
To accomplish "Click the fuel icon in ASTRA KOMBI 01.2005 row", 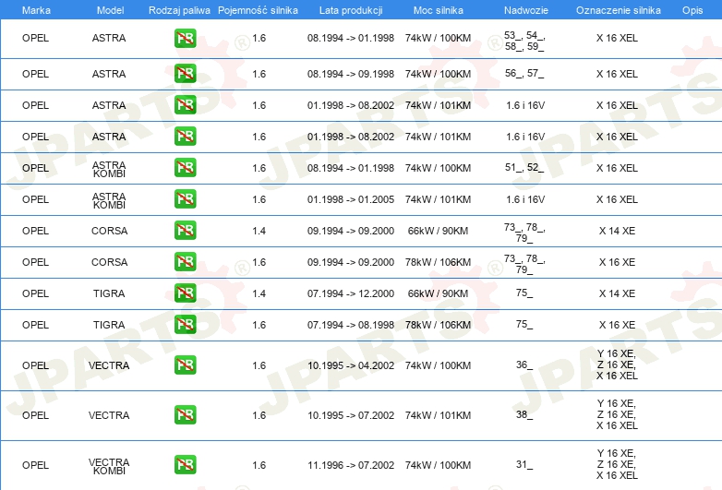I will click(x=185, y=199).
